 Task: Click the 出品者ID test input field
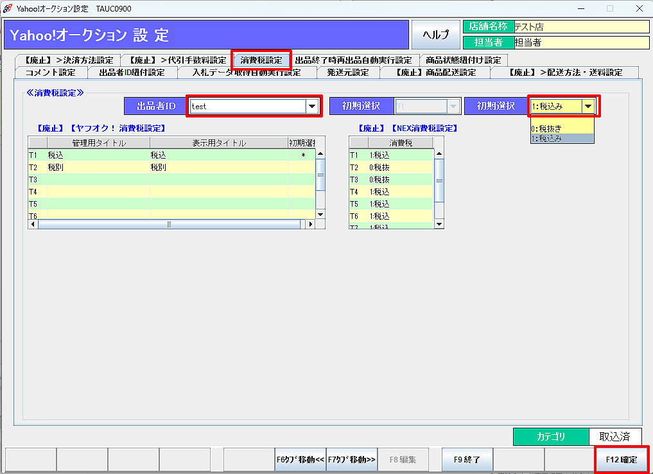click(247, 106)
